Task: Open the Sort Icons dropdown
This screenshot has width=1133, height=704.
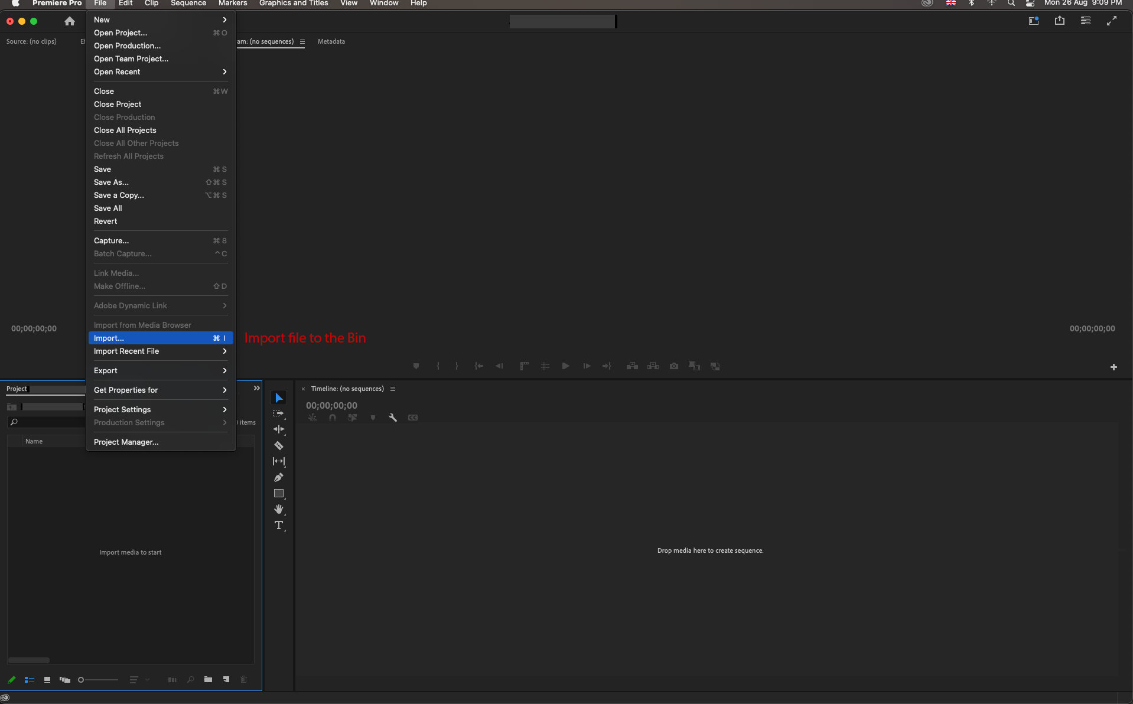Action: (139, 680)
